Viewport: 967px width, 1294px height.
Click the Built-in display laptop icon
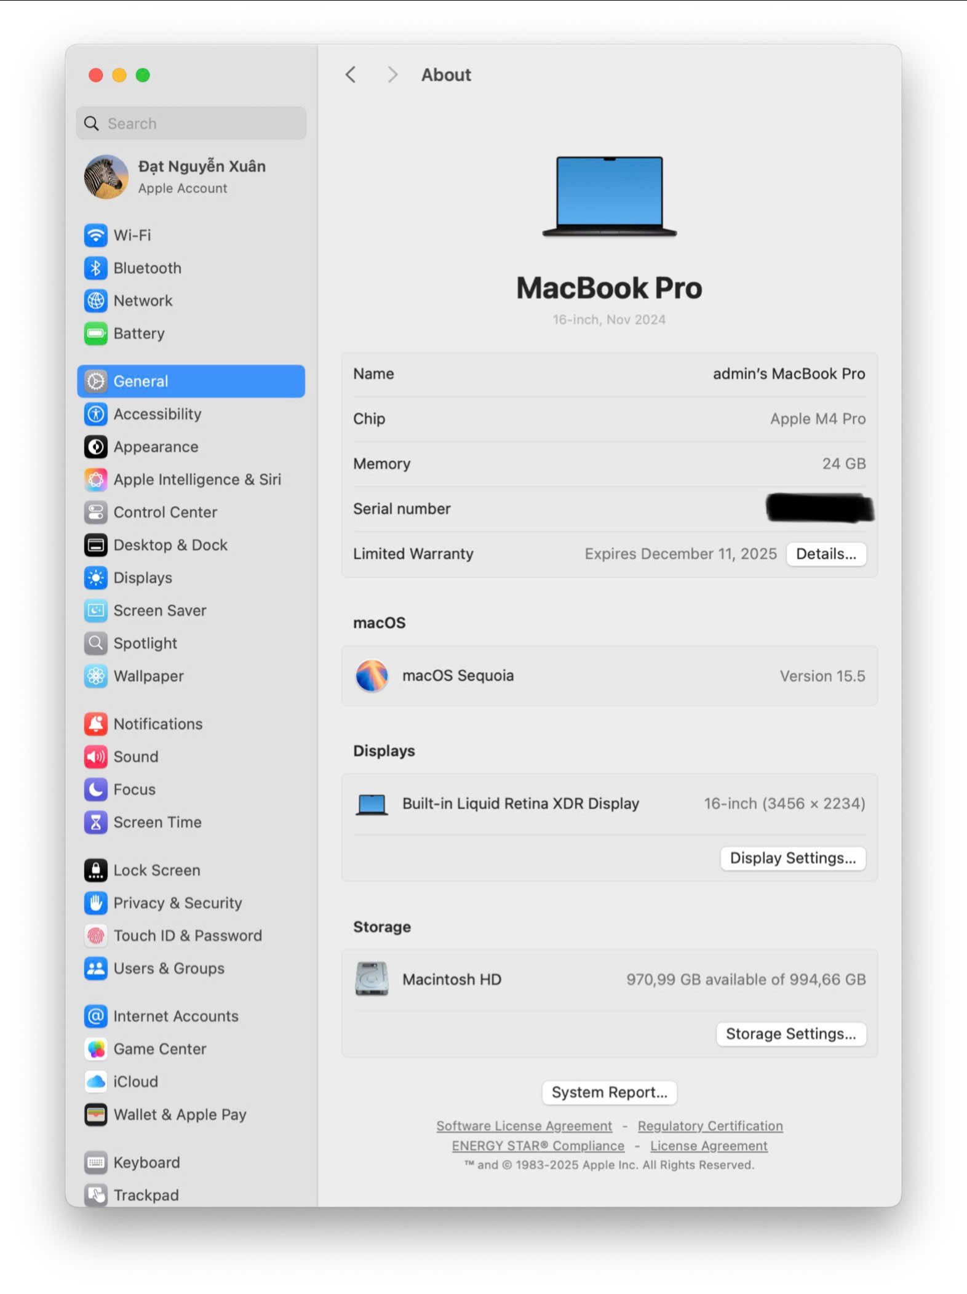(x=372, y=804)
